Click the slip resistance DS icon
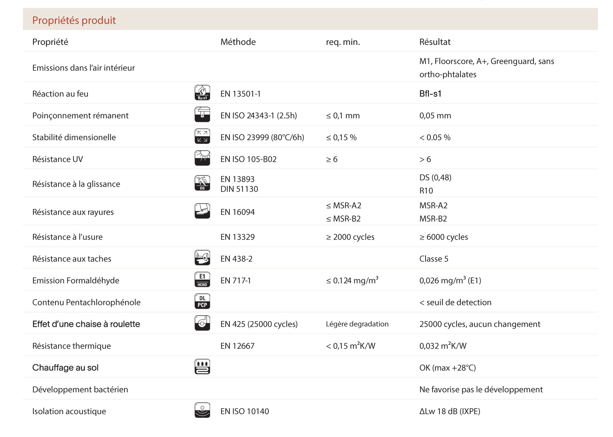The width and height of the screenshot is (613, 437). tap(202, 183)
